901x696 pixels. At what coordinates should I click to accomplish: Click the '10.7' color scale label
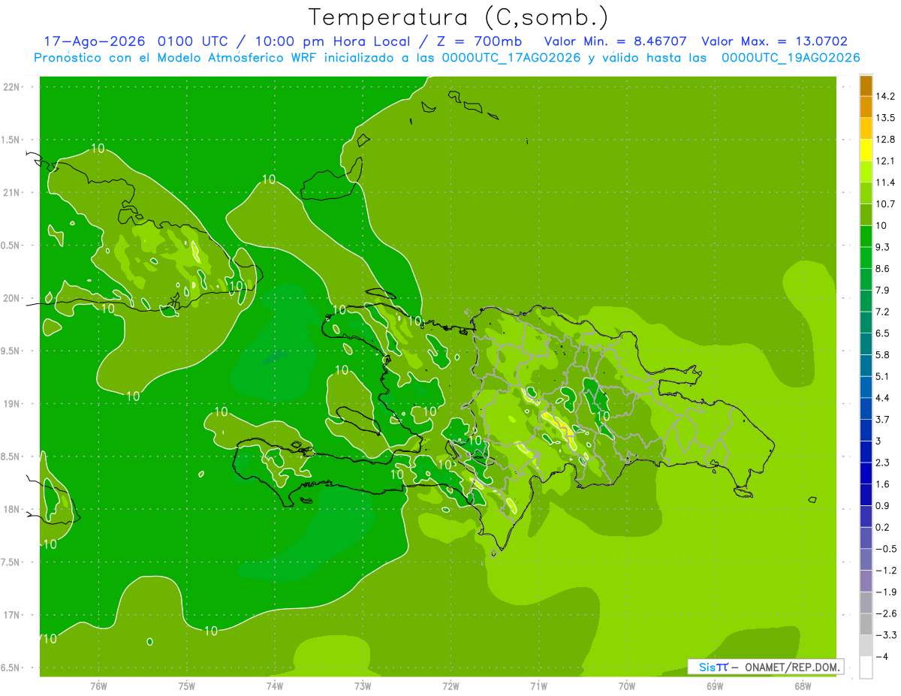click(885, 204)
